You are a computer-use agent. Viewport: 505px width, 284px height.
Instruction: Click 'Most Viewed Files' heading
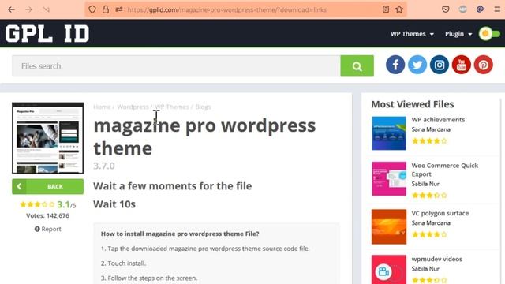click(x=413, y=104)
